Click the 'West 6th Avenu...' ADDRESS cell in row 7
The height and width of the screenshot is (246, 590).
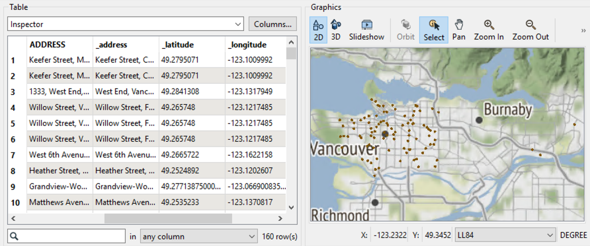(60, 155)
